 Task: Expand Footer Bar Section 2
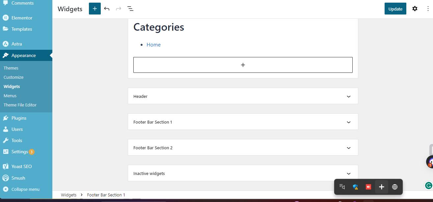(x=243, y=147)
